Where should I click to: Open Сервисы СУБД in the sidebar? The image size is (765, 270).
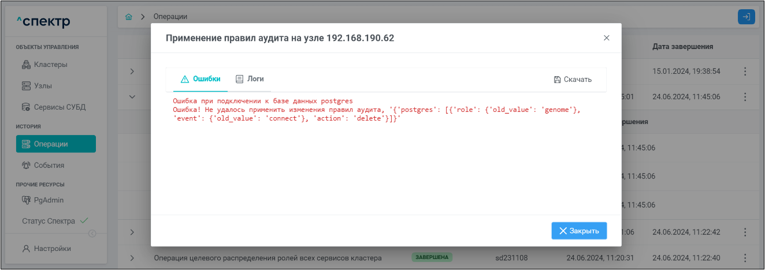(58, 107)
